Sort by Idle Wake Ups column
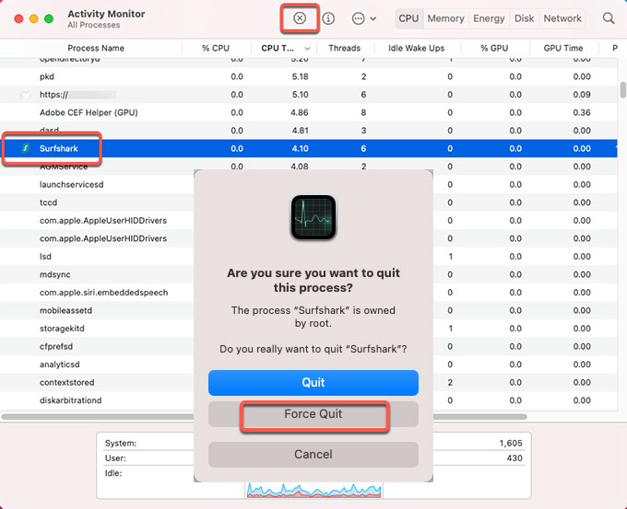This screenshot has width=627, height=509. tap(414, 48)
